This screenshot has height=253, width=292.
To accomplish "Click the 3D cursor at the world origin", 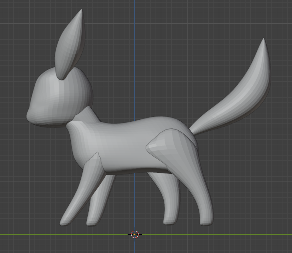I will 135,234.
